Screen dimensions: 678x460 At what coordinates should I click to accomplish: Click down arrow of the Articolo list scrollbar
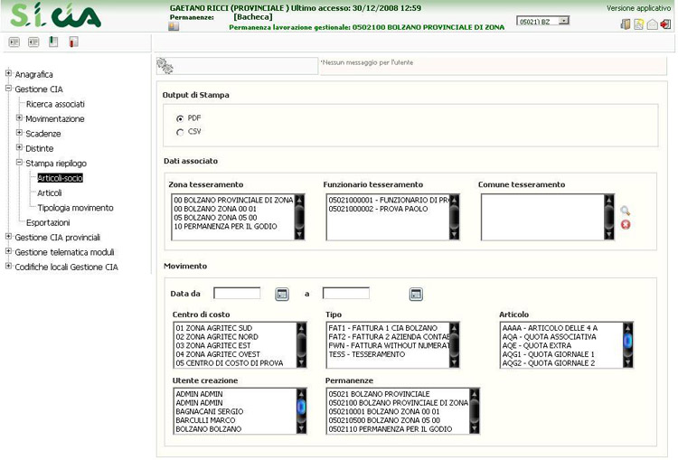pyautogui.click(x=628, y=362)
